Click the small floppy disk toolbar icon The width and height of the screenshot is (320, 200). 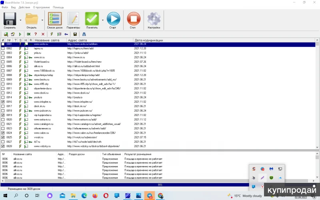[75, 34]
